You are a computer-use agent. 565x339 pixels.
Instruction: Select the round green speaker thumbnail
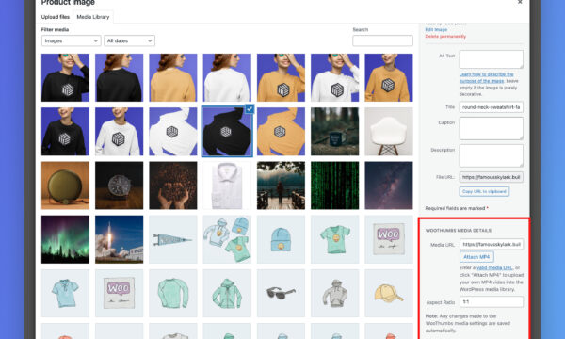click(x=65, y=186)
